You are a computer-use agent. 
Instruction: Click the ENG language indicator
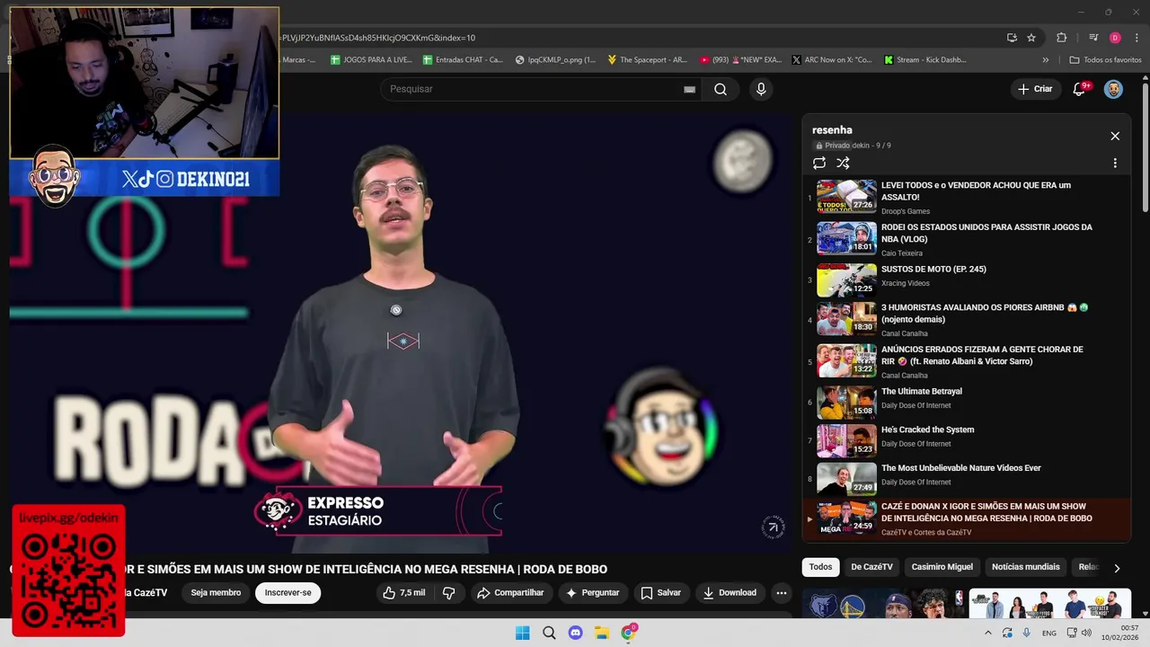(x=1048, y=633)
